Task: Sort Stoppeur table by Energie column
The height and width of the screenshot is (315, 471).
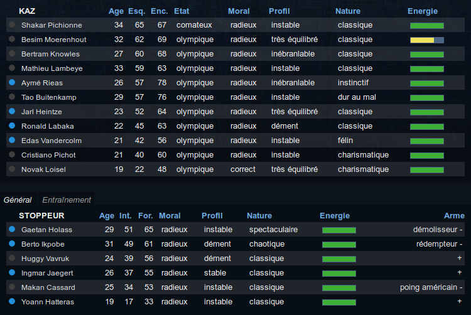Action: [335, 216]
